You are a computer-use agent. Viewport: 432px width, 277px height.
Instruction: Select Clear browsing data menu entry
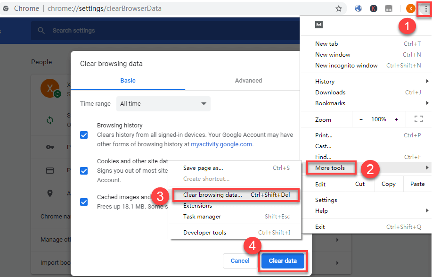point(212,194)
